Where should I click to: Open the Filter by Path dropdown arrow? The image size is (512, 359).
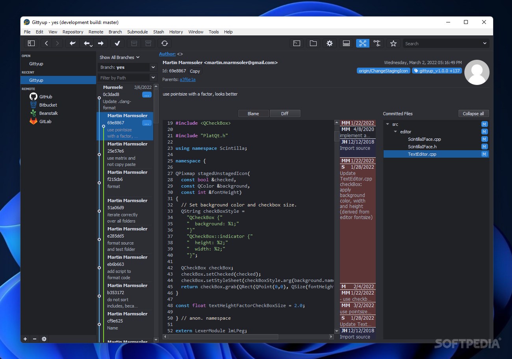pyautogui.click(x=153, y=78)
